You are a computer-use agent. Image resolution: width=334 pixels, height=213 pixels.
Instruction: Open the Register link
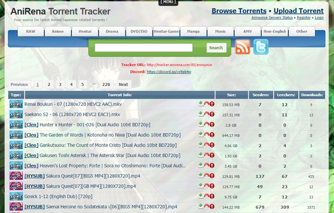click(304, 18)
